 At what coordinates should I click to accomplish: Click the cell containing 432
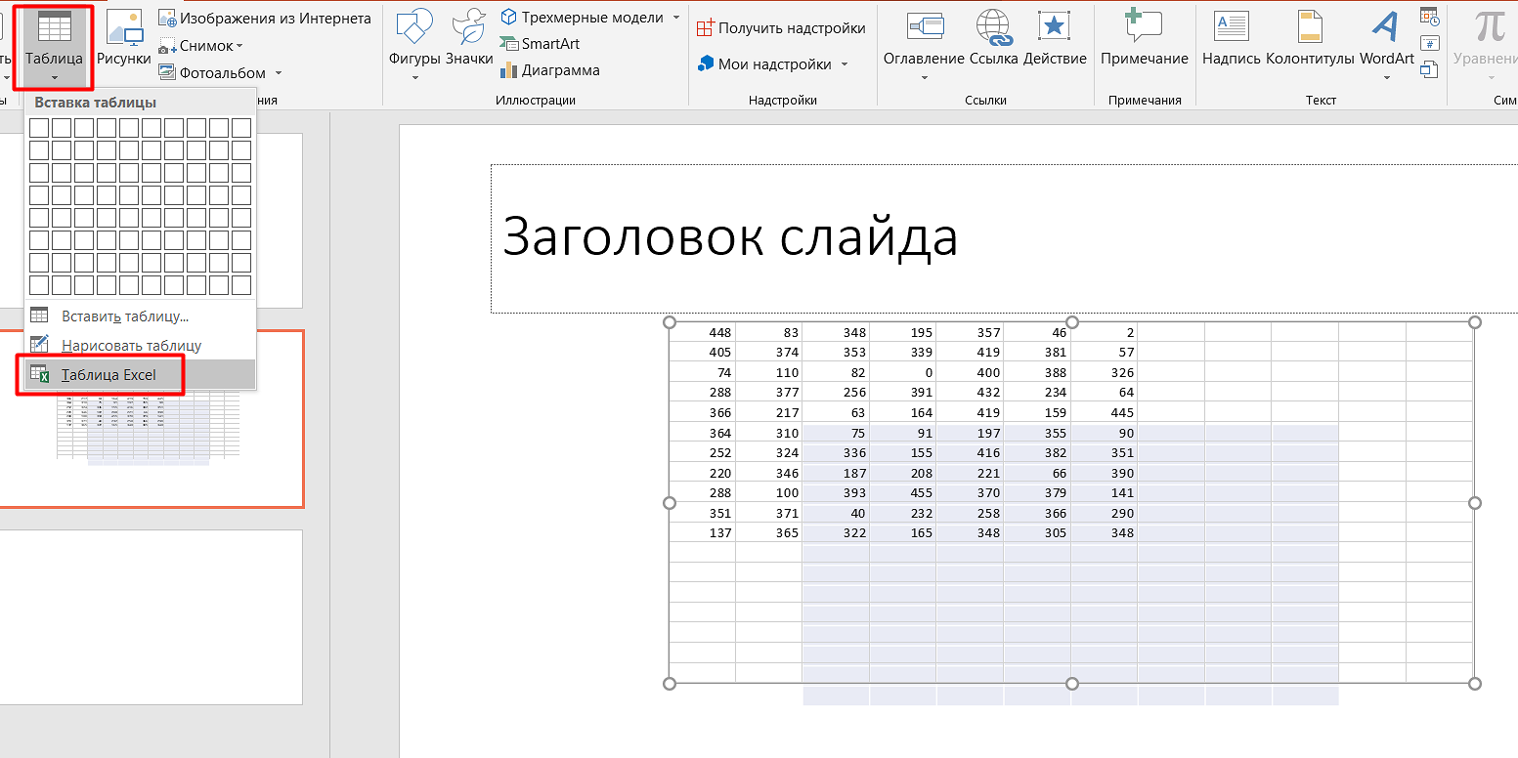click(970, 393)
